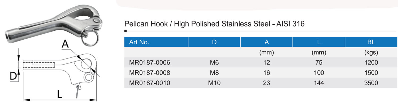Screen dimensions: 398x106
Task: Click the 3500 breaking load value
Action: click(x=371, y=83)
